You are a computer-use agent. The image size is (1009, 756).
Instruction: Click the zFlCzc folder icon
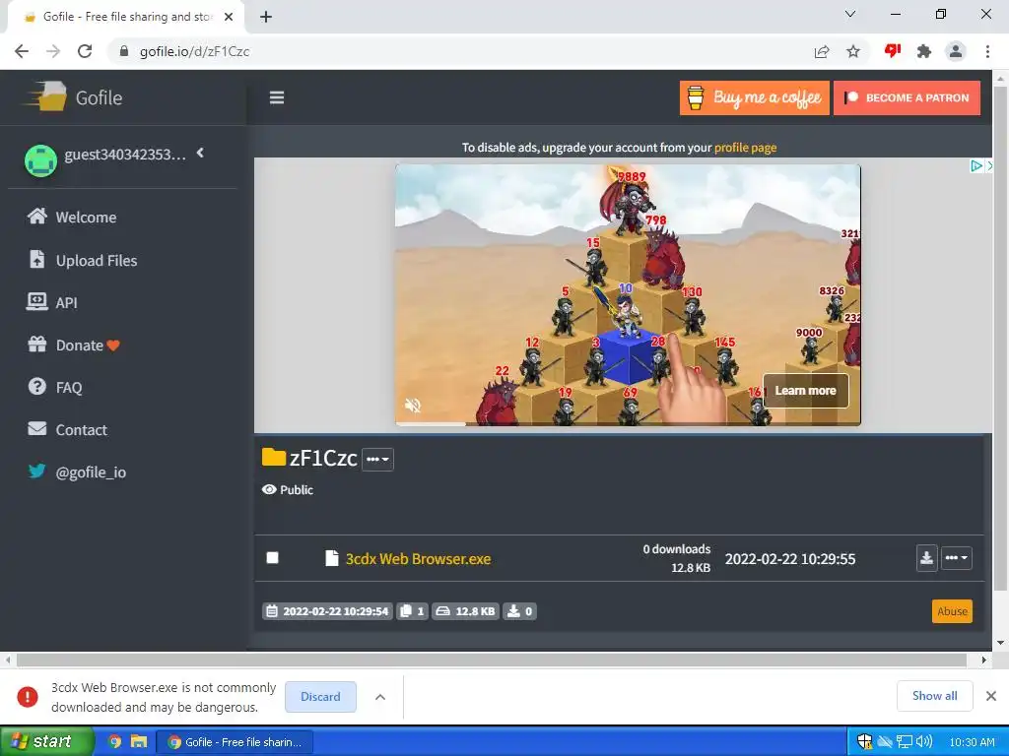(274, 457)
